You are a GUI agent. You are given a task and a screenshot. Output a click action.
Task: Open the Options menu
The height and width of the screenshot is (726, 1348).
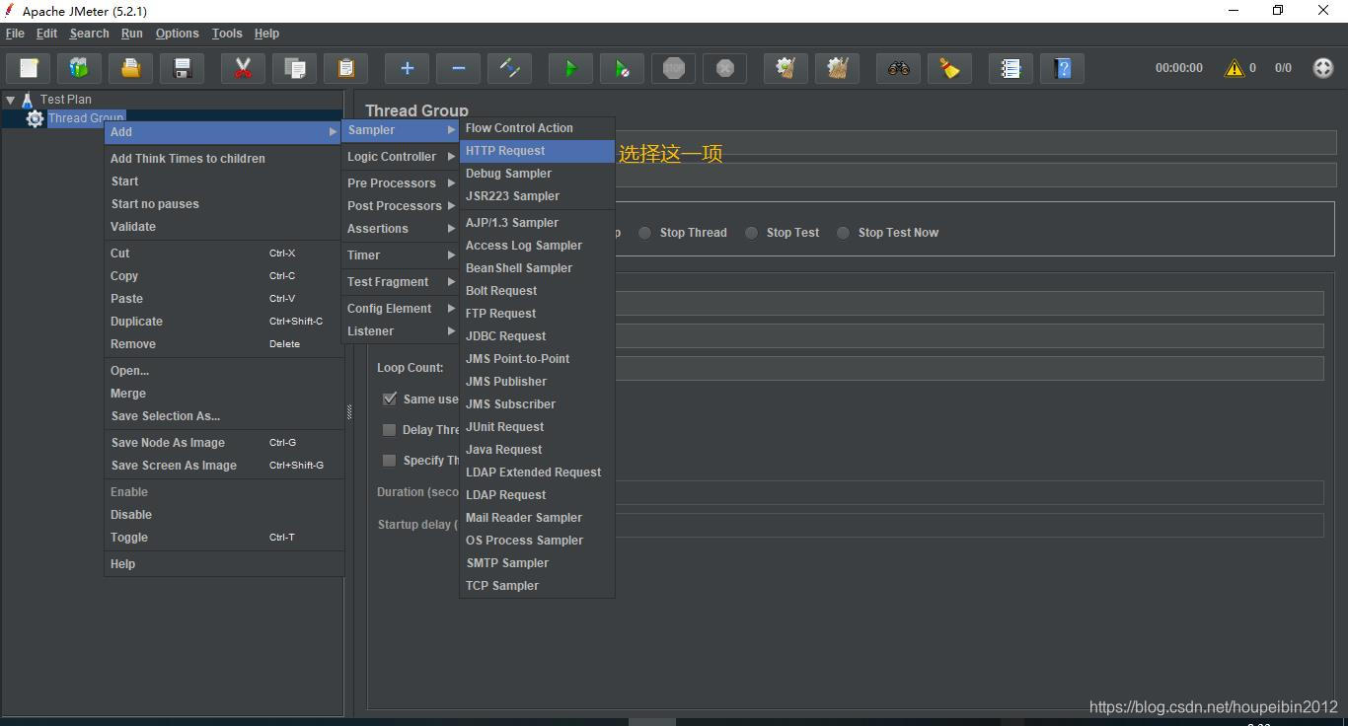pos(178,34)
